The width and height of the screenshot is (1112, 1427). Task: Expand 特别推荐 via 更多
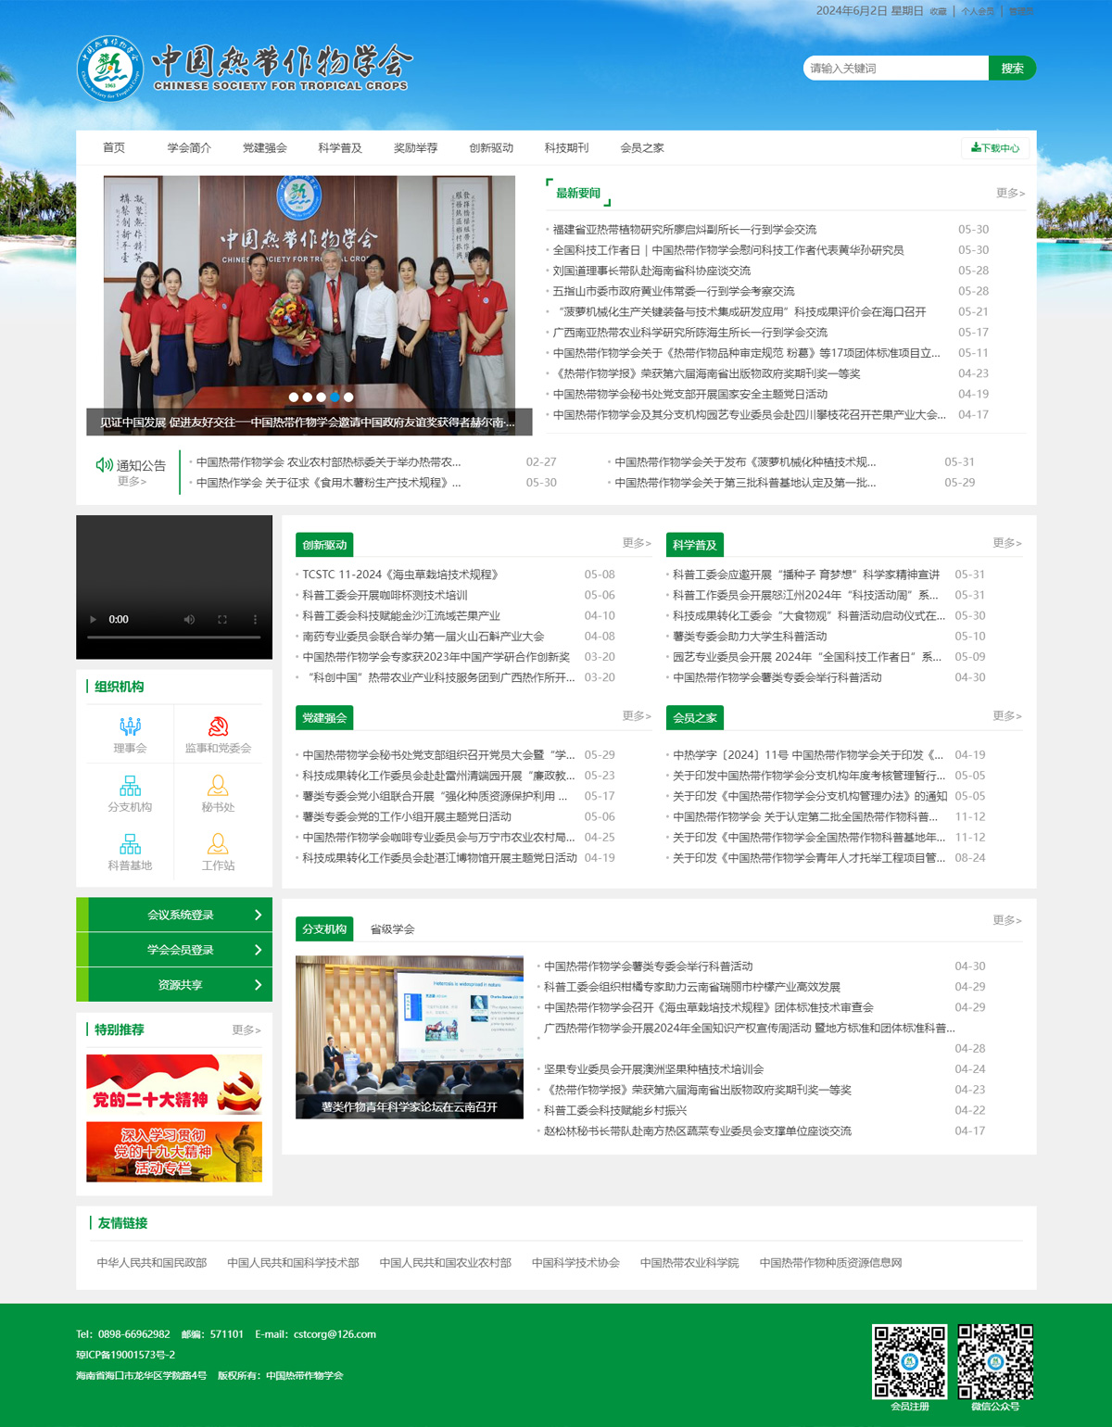pyautogui.click(x=246, y=1029)
